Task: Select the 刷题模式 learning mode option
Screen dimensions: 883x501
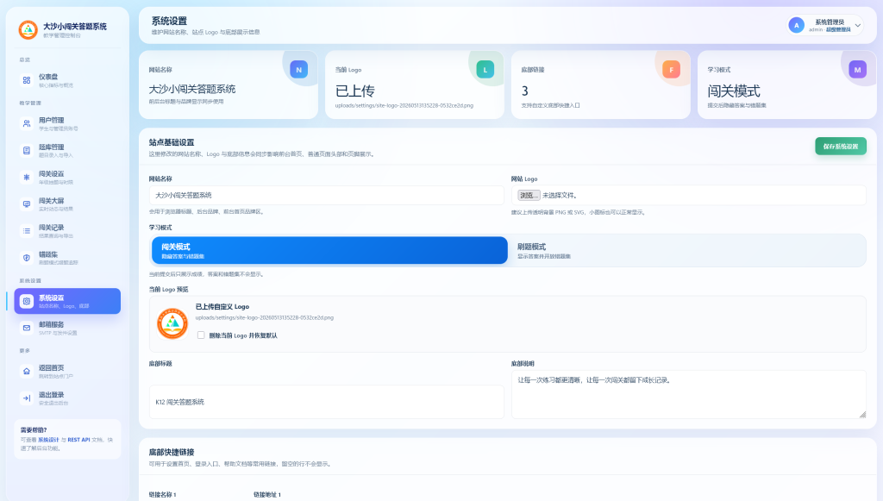Action: click(x=686, y=250)
